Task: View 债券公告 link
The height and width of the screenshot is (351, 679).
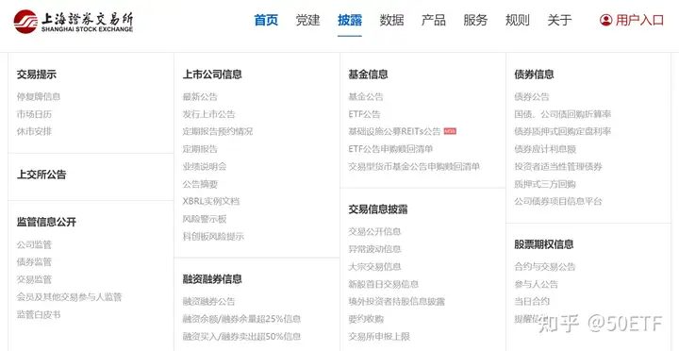Action: click(532, 96)
